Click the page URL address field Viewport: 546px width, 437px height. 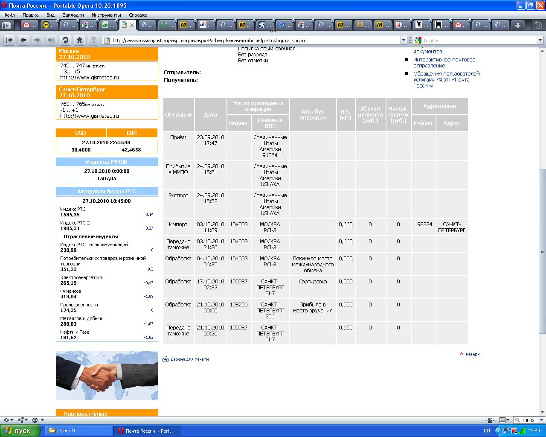click(255, 41)
